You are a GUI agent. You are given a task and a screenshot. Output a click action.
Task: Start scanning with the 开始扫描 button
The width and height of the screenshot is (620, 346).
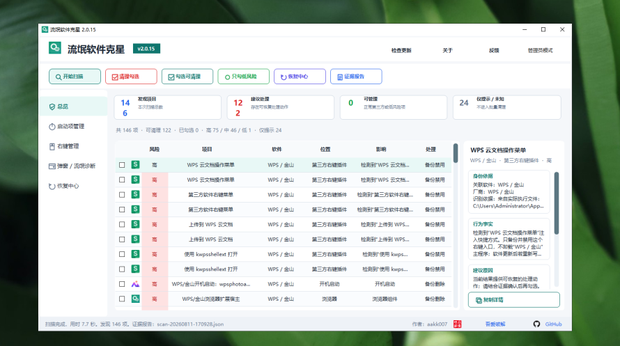[75, 77]
